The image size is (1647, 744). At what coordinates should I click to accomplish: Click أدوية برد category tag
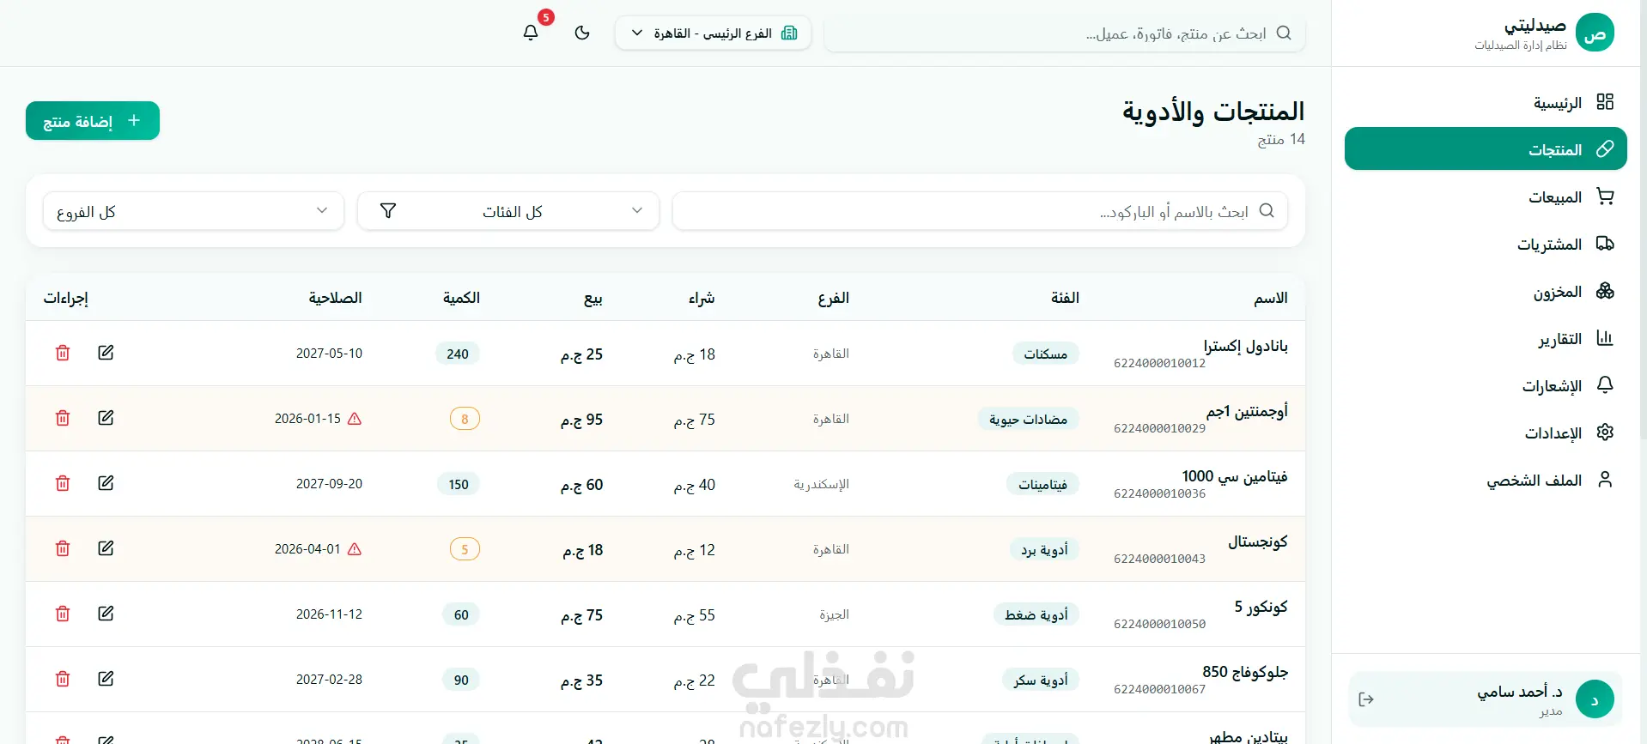click(x=1044, y=549)
